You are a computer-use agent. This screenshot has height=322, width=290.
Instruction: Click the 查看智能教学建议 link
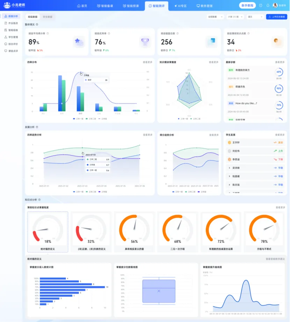[x=275, y=259]
